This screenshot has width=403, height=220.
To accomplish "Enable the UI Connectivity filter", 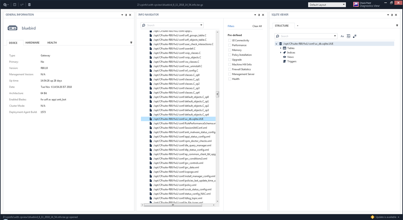I will pyautogui.click(x=230, y=40).
